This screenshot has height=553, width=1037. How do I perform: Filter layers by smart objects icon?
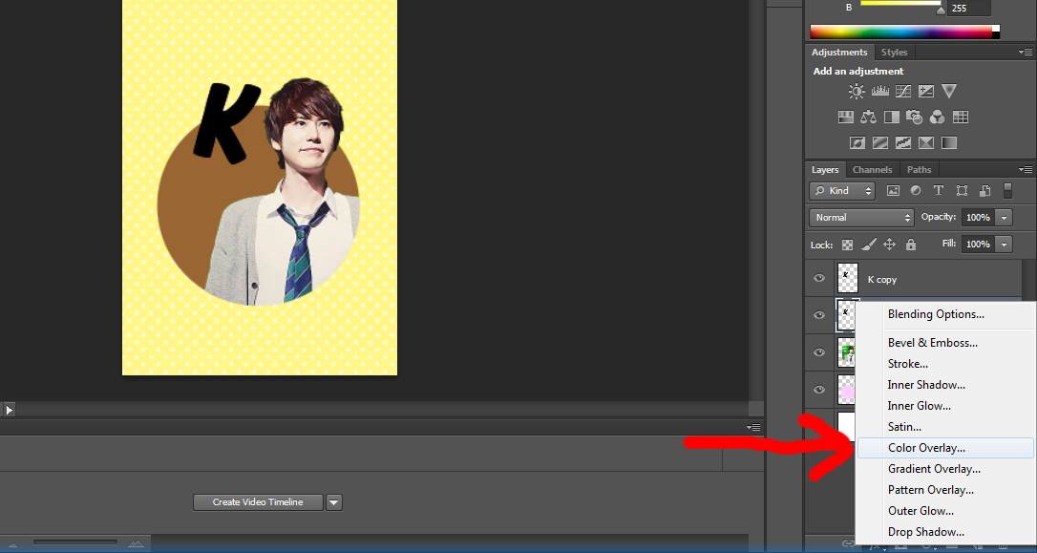click(x=984, y=190)
